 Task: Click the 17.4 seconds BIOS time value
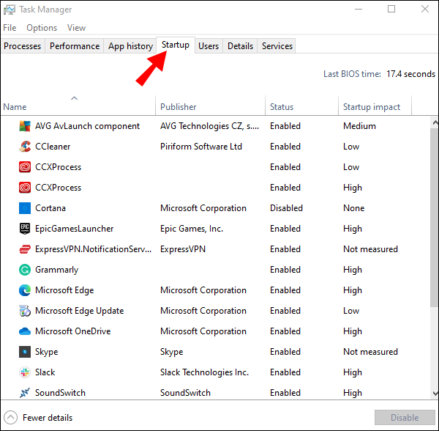pyautogui.click(x=410, y=74)
